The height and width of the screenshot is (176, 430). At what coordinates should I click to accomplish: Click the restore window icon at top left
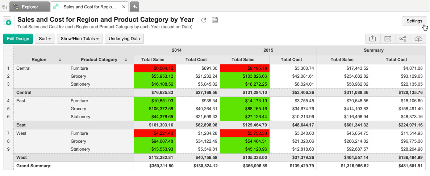(x=4, y=7)
